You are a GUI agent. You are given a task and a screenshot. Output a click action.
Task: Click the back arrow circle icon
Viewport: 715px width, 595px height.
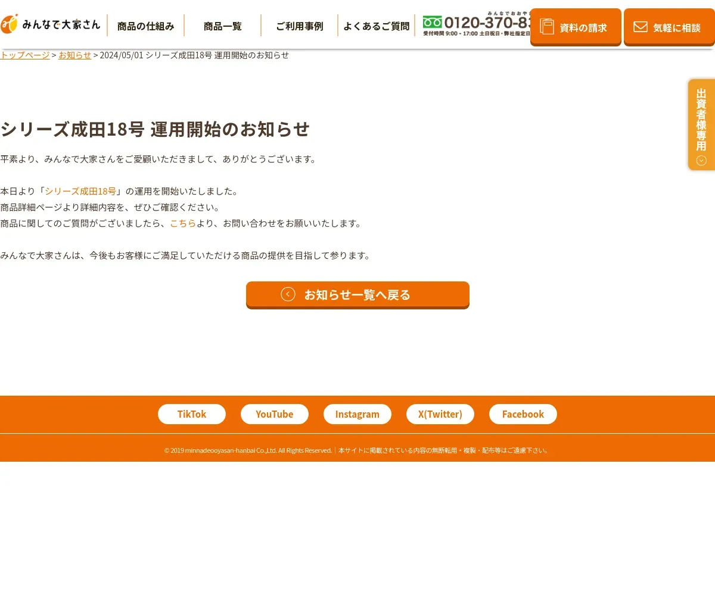click(x=288, y=294)
